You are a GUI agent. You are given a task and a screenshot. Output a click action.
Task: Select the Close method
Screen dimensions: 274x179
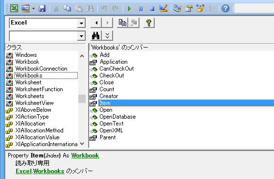pos(107,82)
